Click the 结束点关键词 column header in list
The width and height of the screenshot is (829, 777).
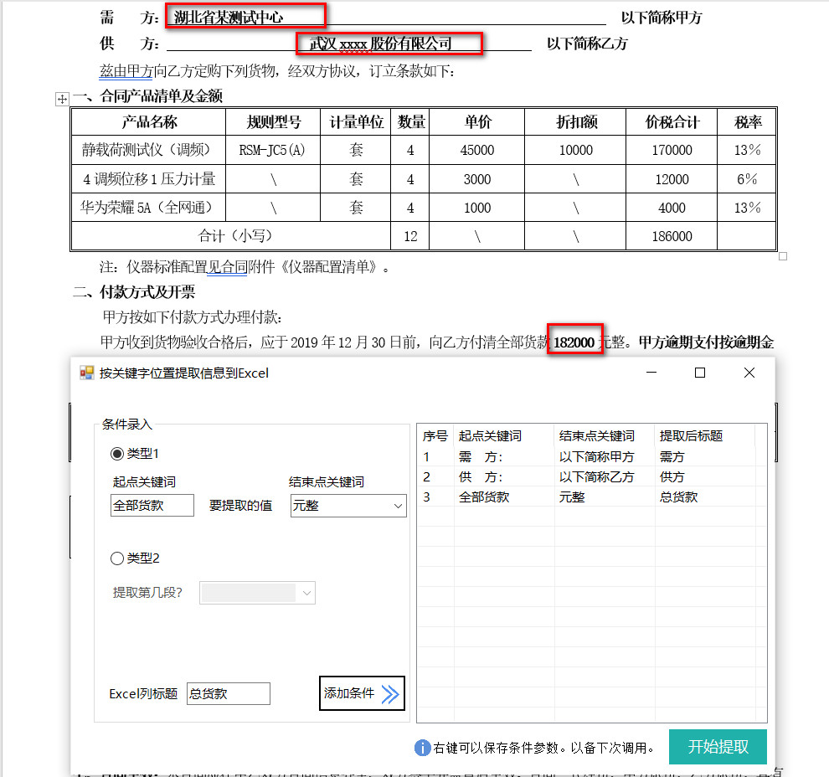click(605, 436)
